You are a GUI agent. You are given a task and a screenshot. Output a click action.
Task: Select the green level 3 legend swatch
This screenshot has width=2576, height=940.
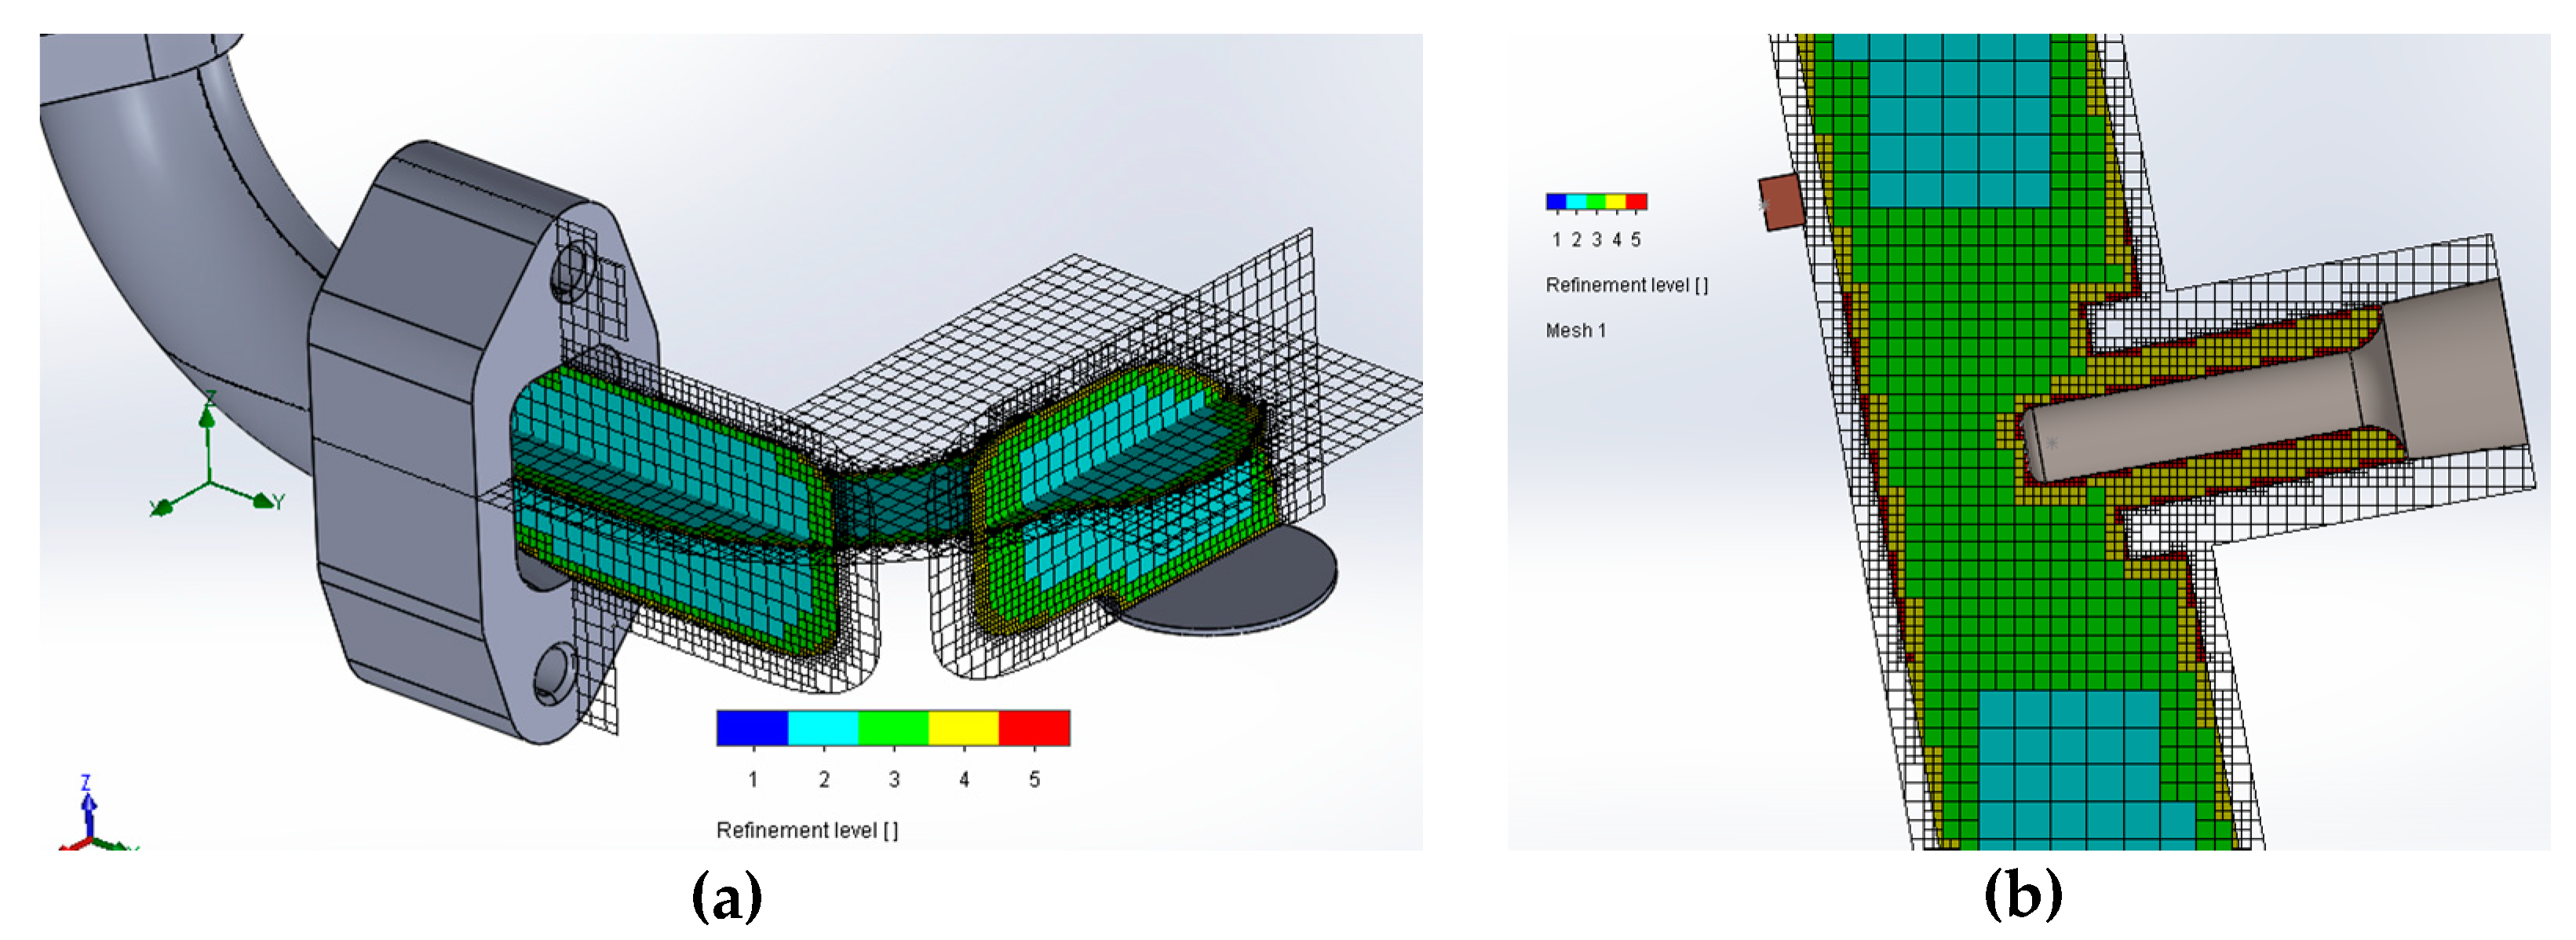pos(893,728)
